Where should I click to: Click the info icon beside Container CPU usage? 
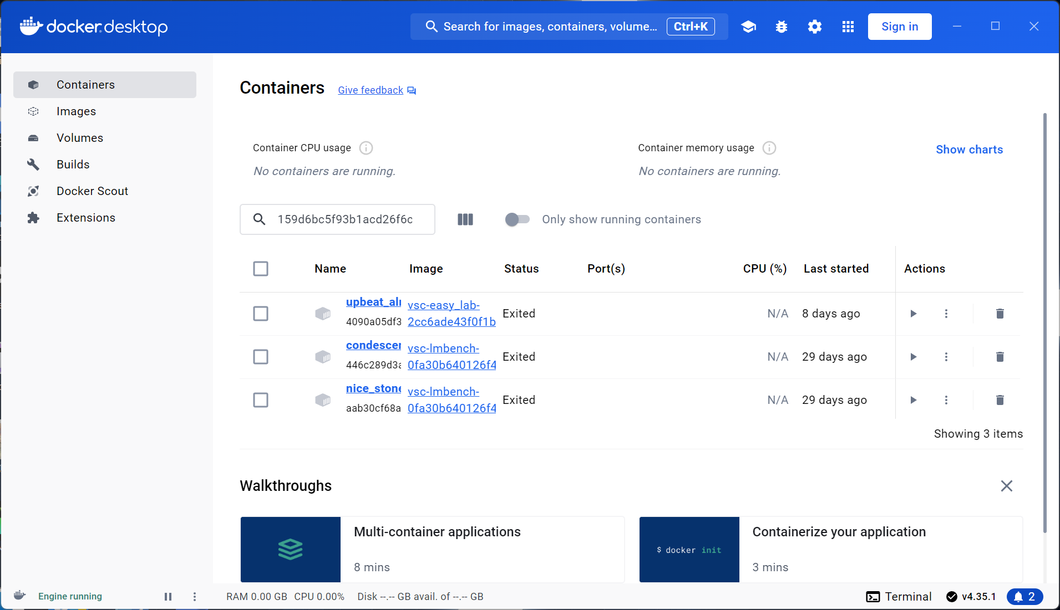(x=366, y=148)
